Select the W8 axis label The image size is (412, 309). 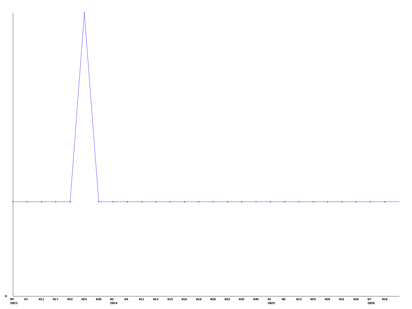[x=284, y=299]
